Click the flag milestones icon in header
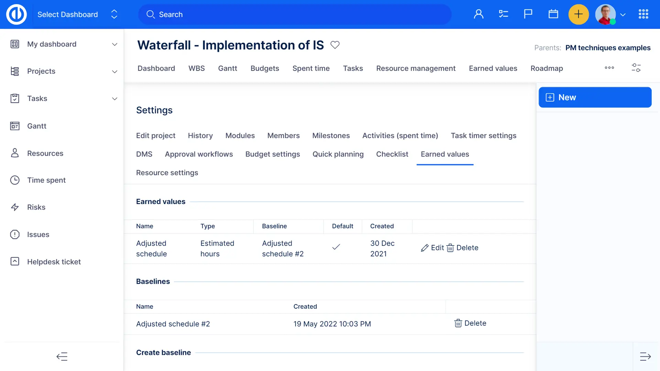 (x=528, y=14)
